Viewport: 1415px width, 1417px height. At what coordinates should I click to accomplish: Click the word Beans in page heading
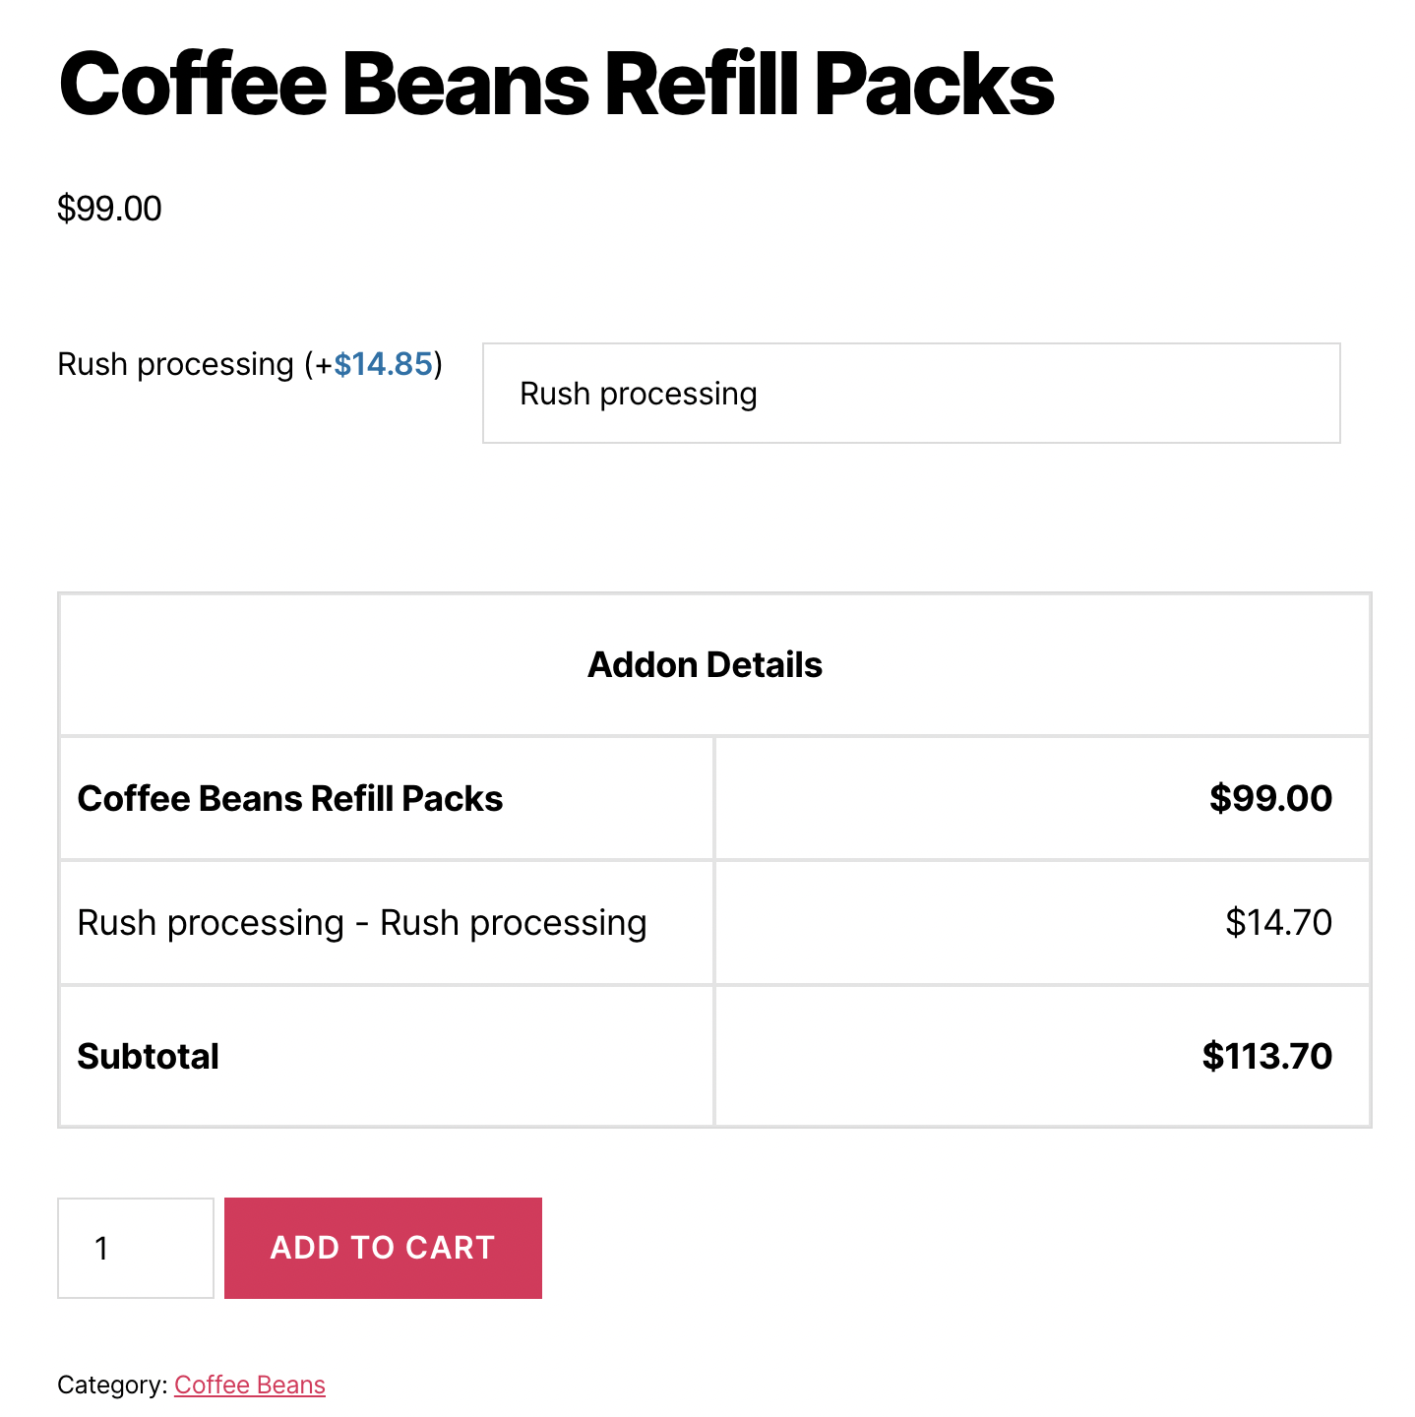tap(465, 85)
